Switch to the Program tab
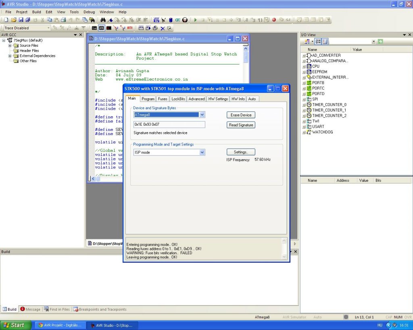Viewport: 413px width, 330px height. coord(148,99)
